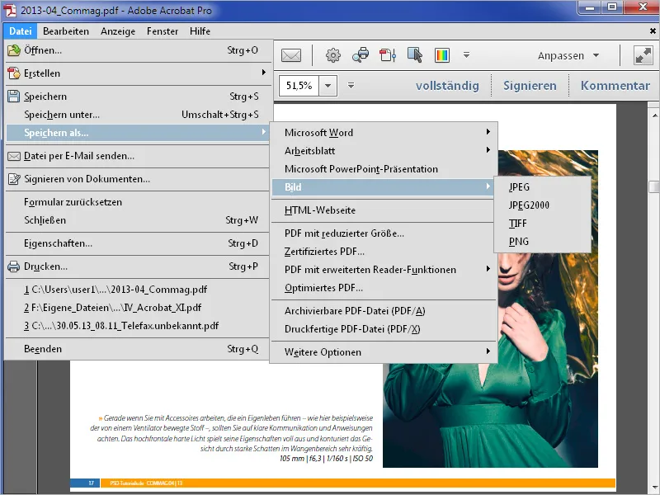The image size is (660, 495).
Task: Click the vertical scrollbar down arrow
Action: pos(654,487)
